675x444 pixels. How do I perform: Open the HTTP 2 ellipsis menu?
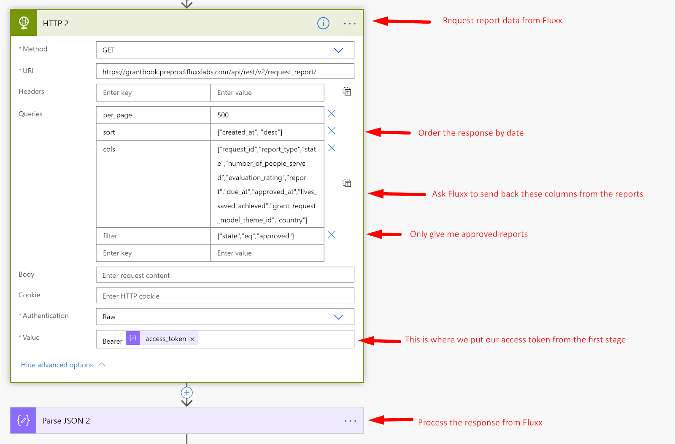pos(350,24)
